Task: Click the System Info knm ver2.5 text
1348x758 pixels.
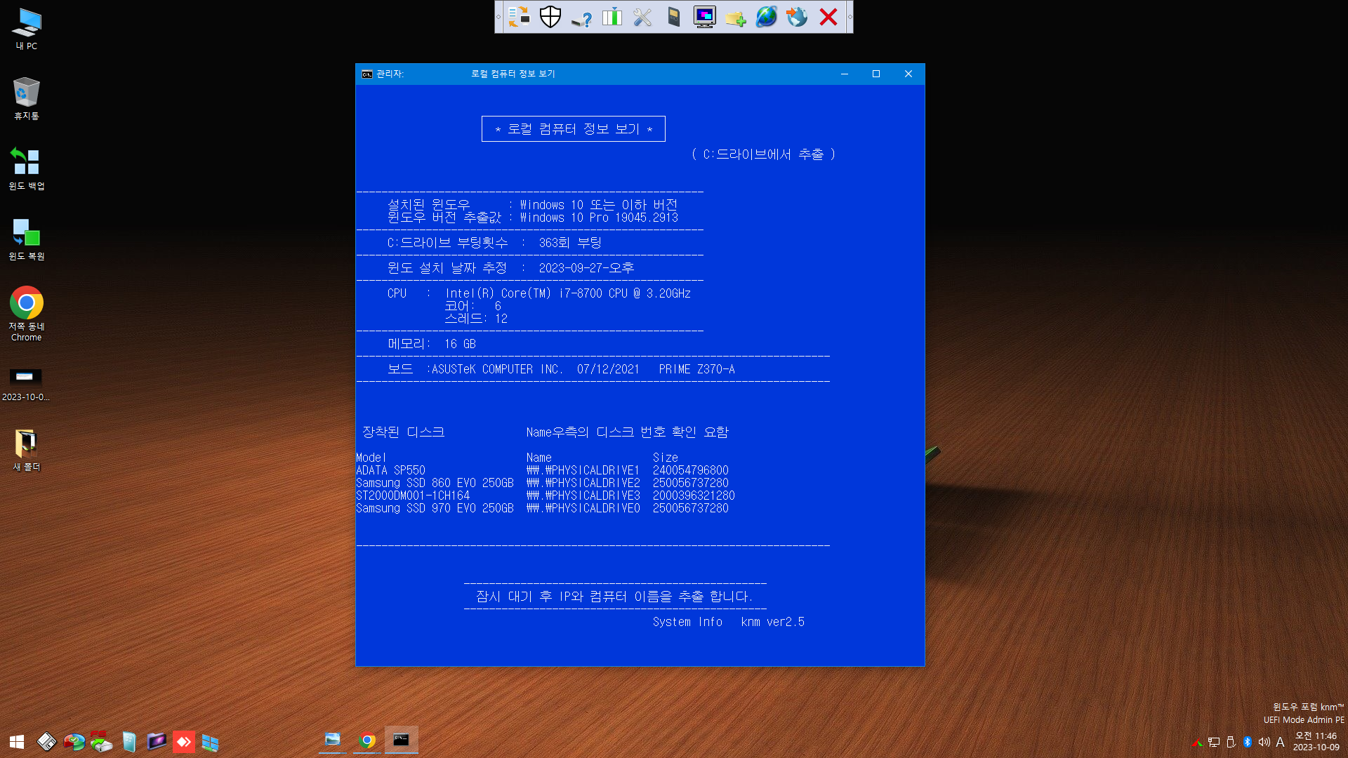Action: [729, 622]
